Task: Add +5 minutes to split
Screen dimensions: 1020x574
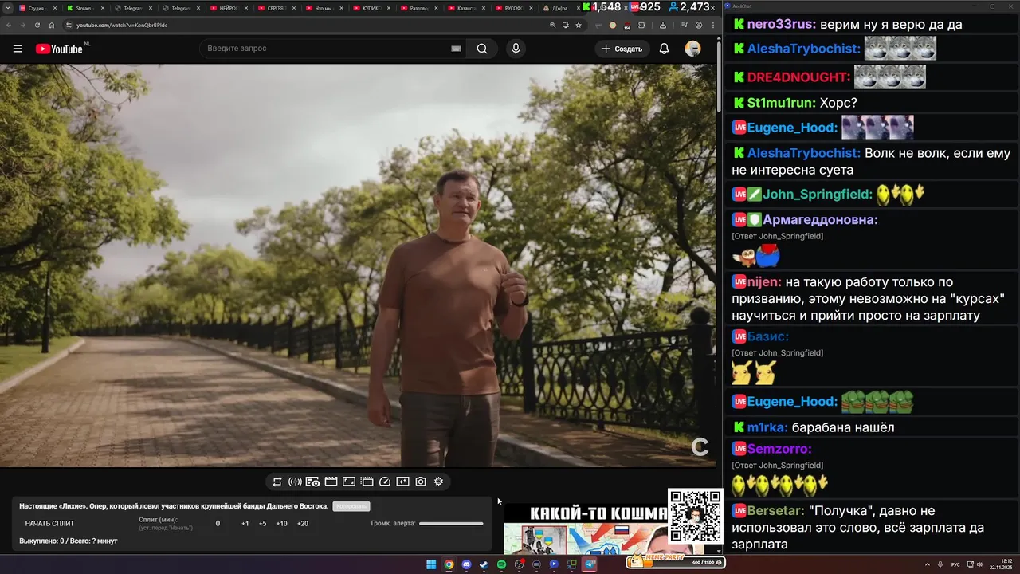Action: [x=262, y=524]
